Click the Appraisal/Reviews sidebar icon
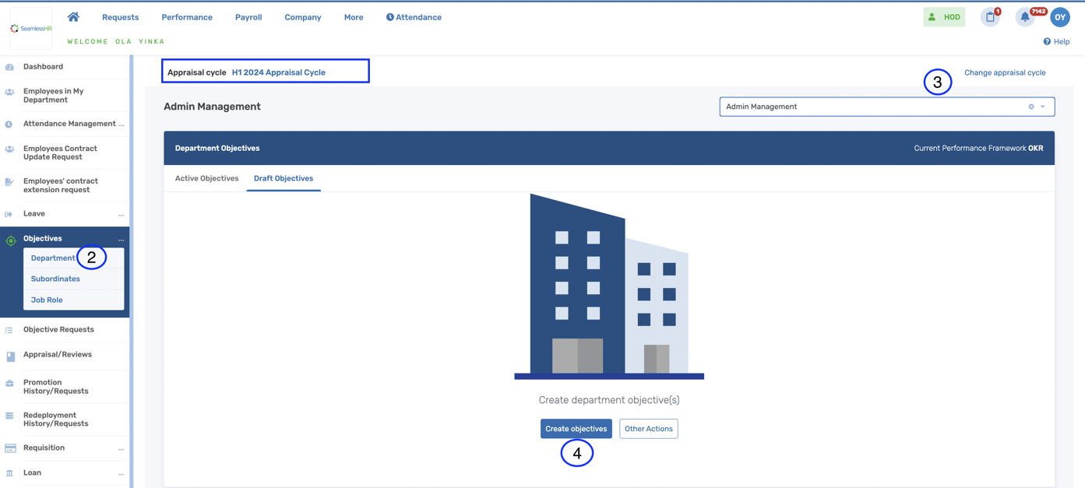This screenshot has height=488, width=1085. coord(11,356)
